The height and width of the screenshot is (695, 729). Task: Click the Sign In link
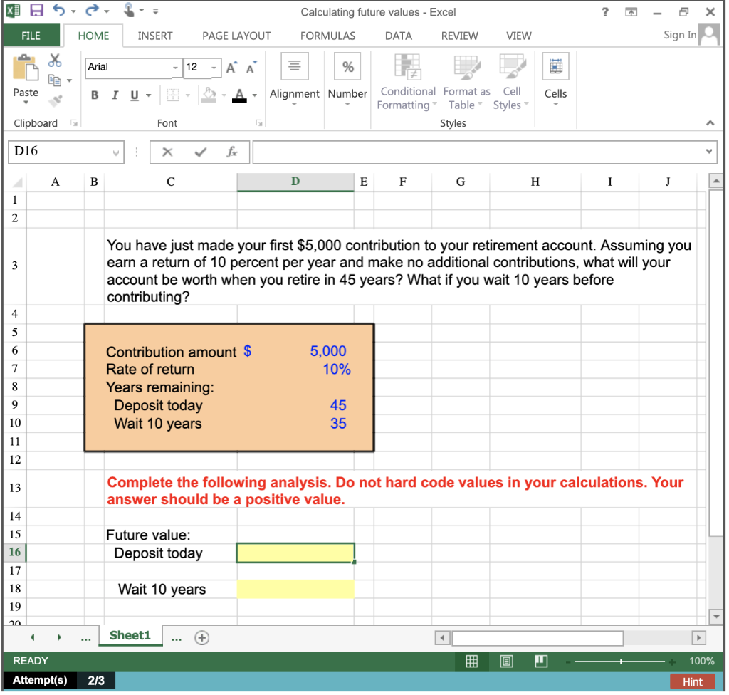pyautogui.click(x=679, y=35)
